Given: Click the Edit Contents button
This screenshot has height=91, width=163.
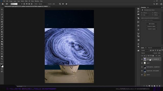Looking at the screenshot, I should [152, 24].
